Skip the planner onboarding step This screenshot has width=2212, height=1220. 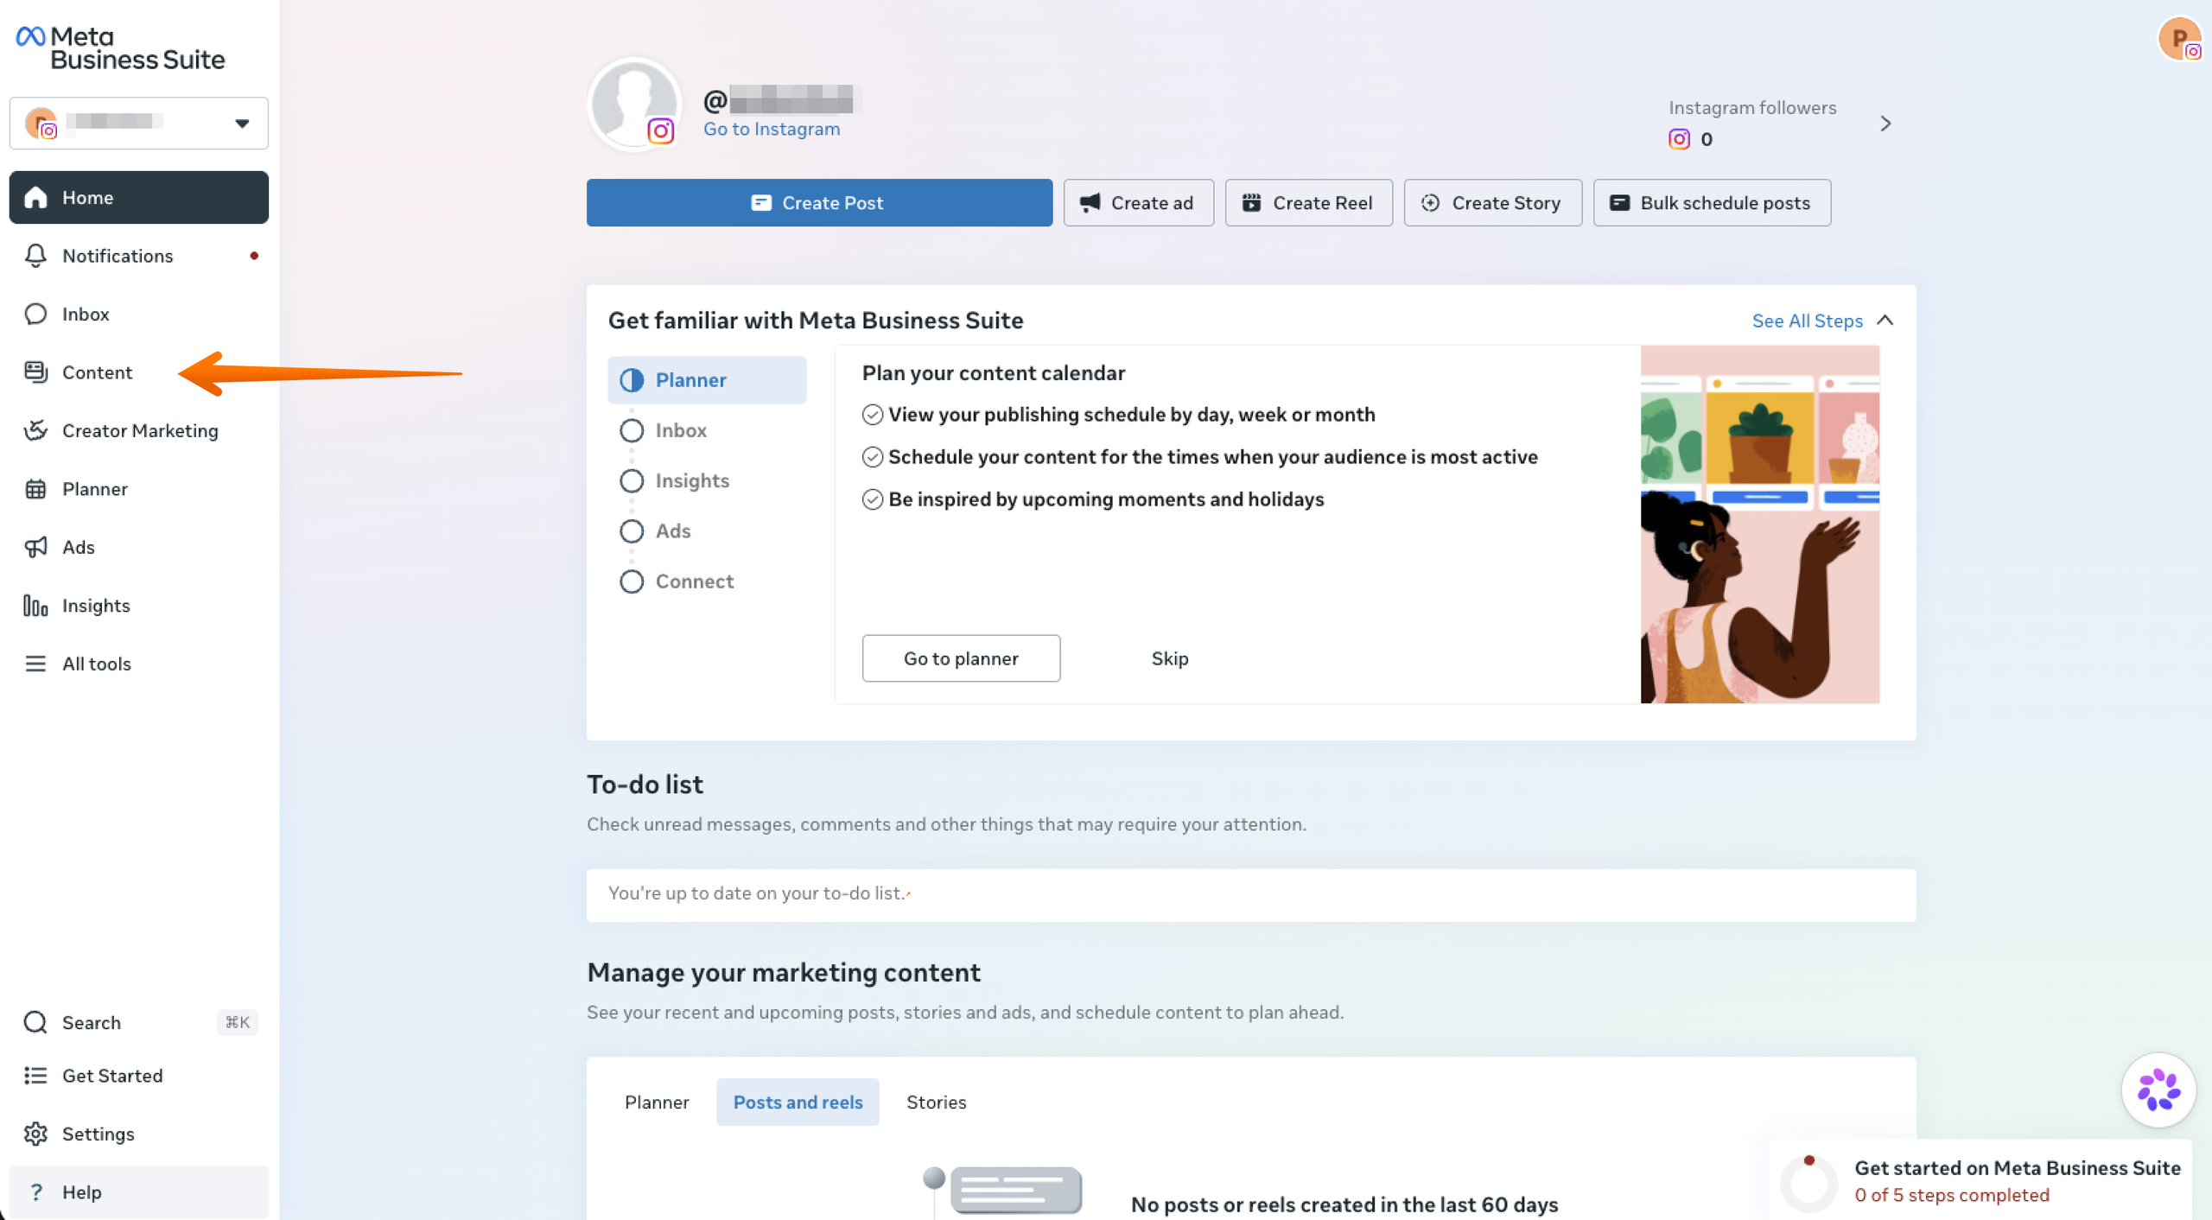pos(1170,658)
